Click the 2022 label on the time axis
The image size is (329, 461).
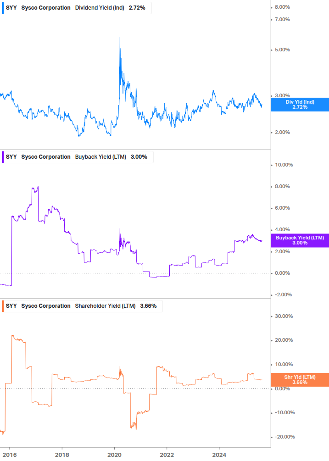167,455
